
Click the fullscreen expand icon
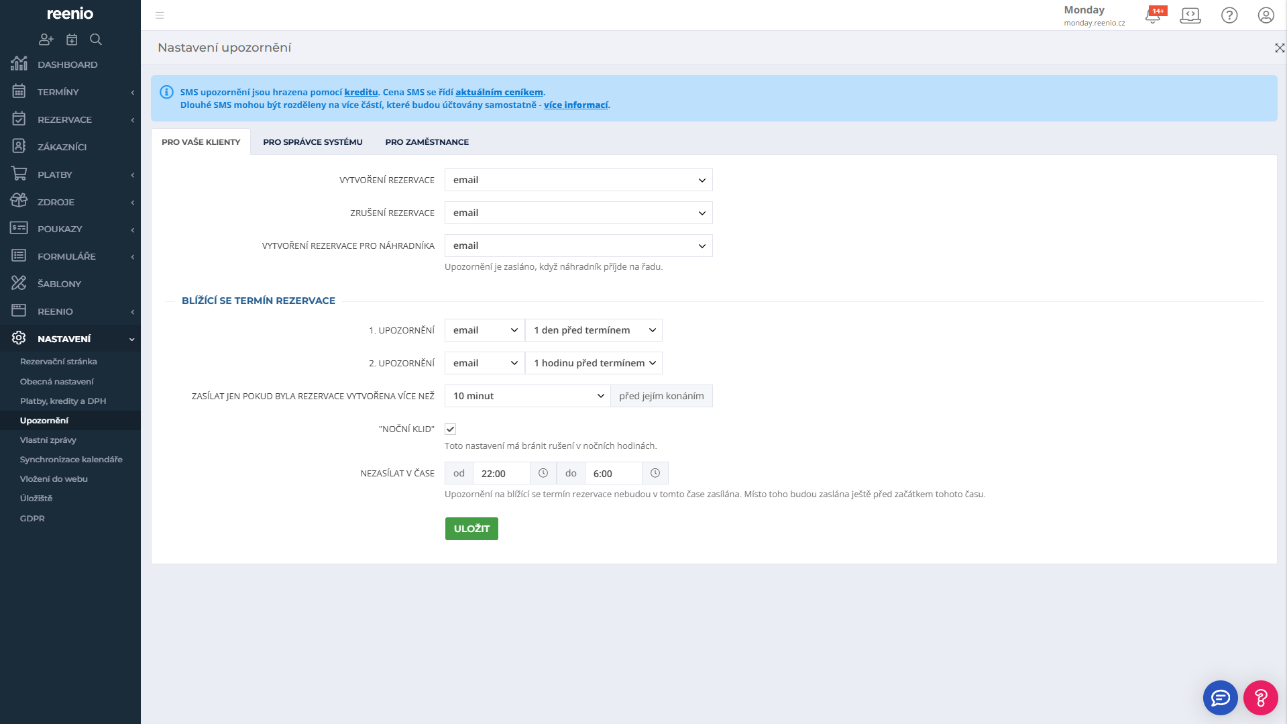pos(1280,48)
